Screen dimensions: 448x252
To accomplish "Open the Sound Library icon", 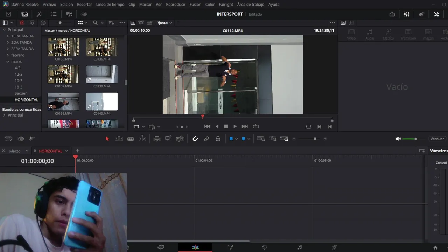I will [69, 14].
